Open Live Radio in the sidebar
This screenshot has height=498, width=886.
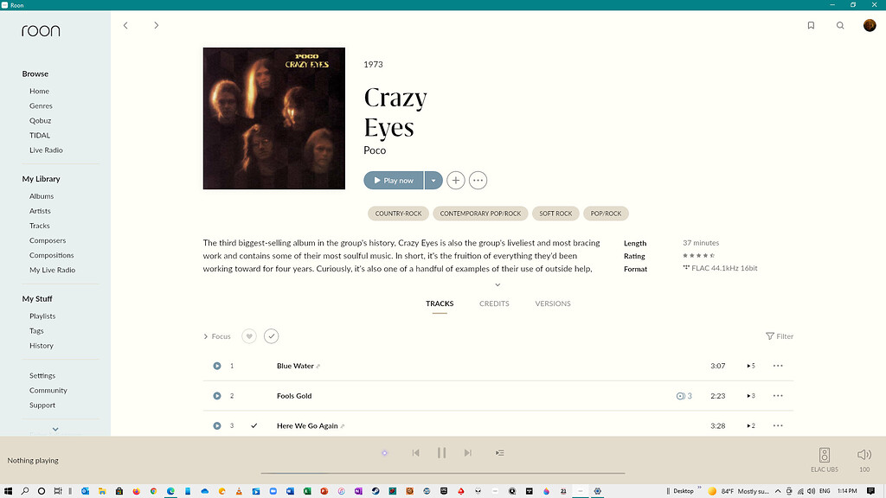coord(47,150)
